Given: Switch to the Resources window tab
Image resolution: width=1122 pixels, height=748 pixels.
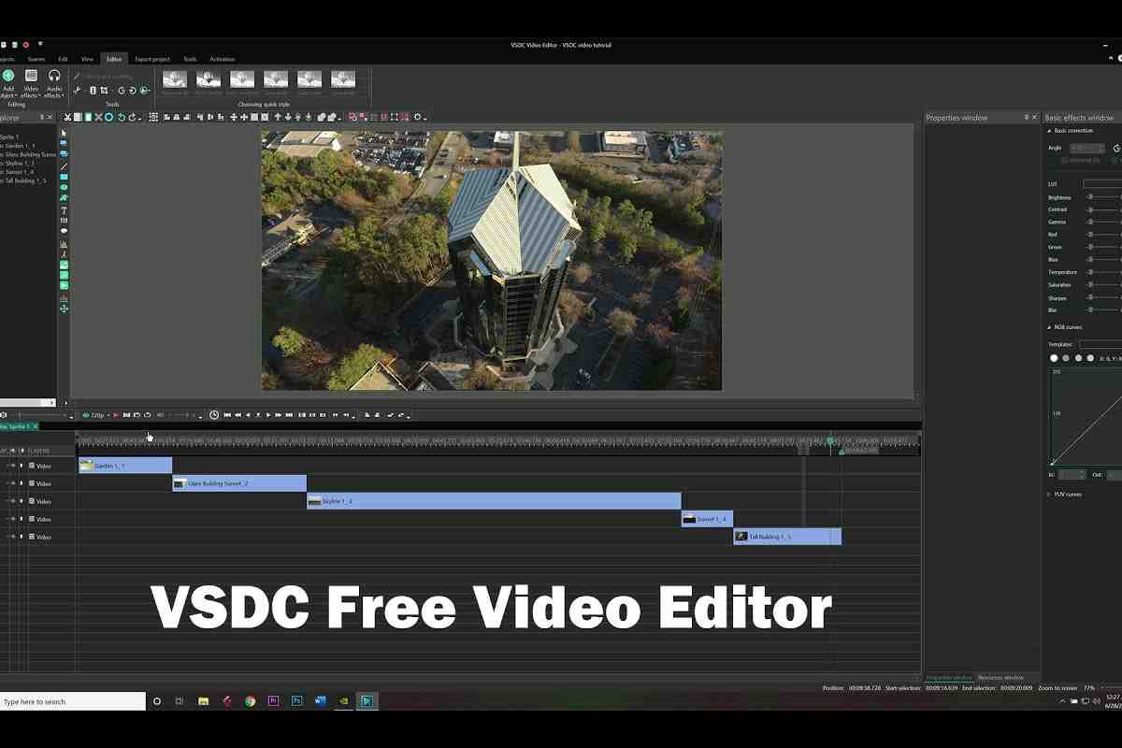Looking at the screenshot, I should 999,678.
